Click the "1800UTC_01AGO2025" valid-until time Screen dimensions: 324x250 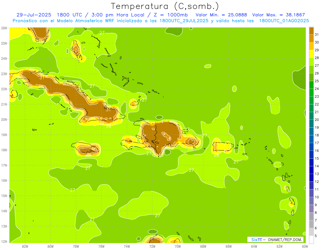click(284, 21)
